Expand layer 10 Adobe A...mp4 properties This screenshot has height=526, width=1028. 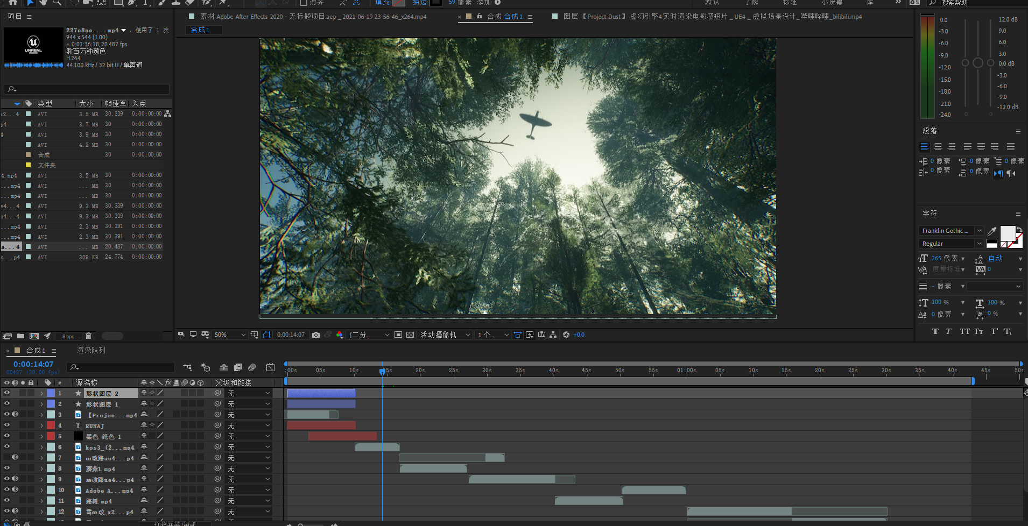click(41, 490)
